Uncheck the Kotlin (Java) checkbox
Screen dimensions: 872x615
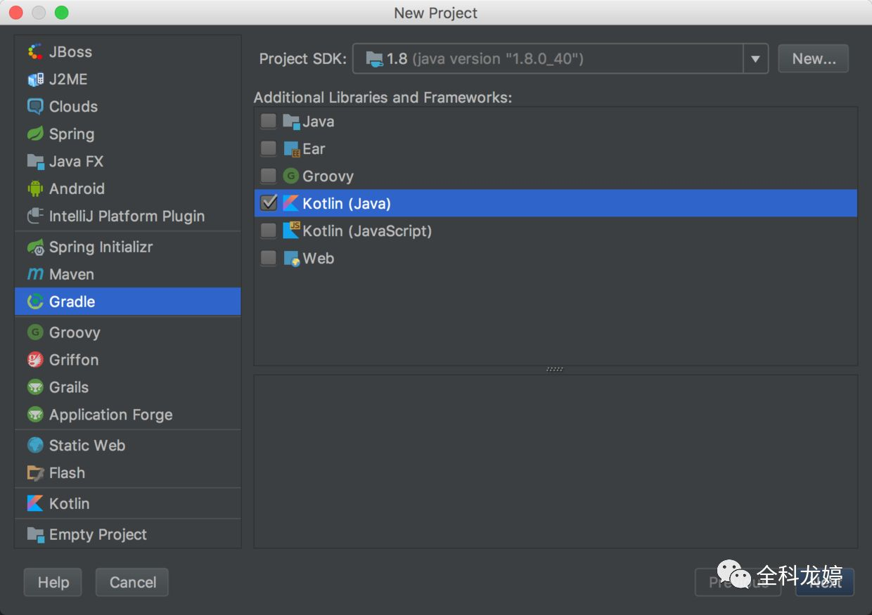tap(269, 203)
